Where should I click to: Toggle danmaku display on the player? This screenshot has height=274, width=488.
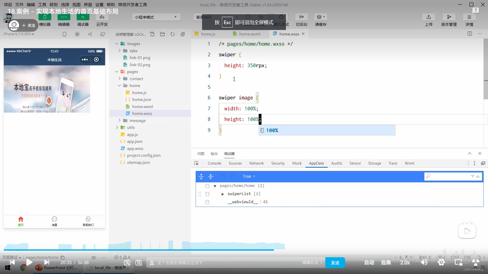127,263
